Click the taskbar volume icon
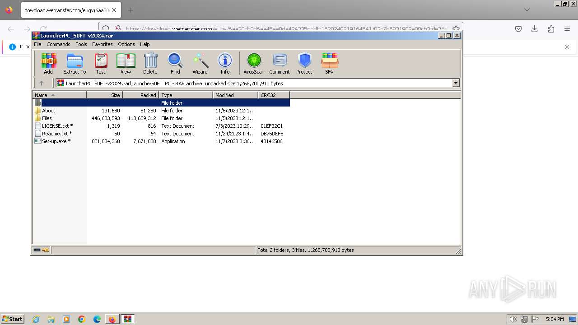This screenshot has height=325, width=578. coord(513,319)
